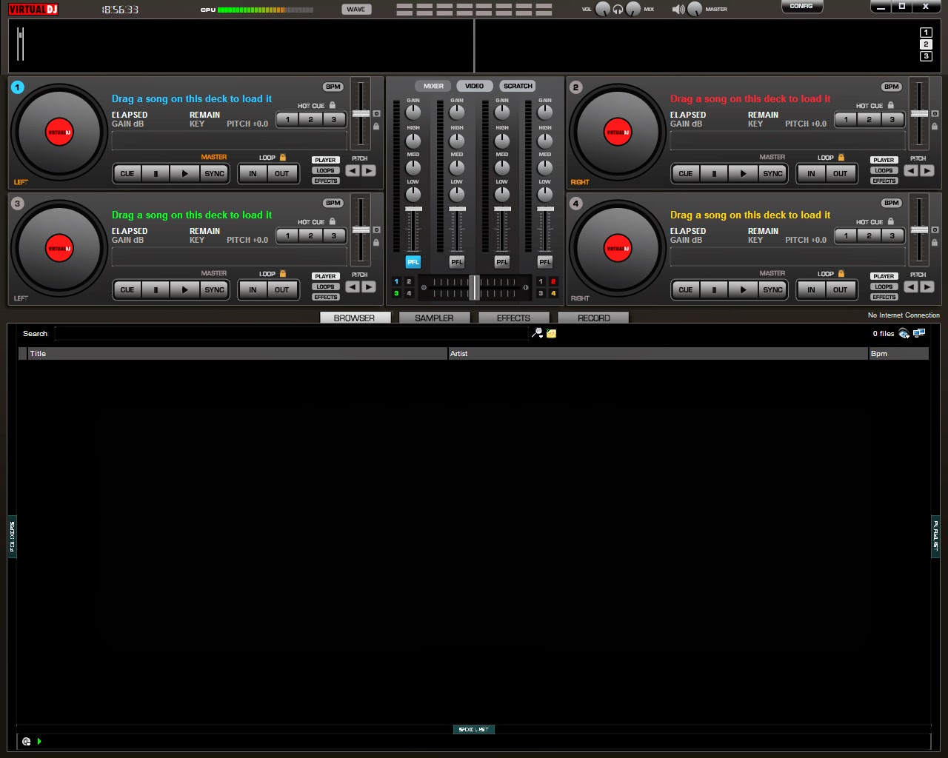This screenshot has height=758, width=948.
Task: Switch to the SAMPLER tab
Action: [x=434, y=318]
